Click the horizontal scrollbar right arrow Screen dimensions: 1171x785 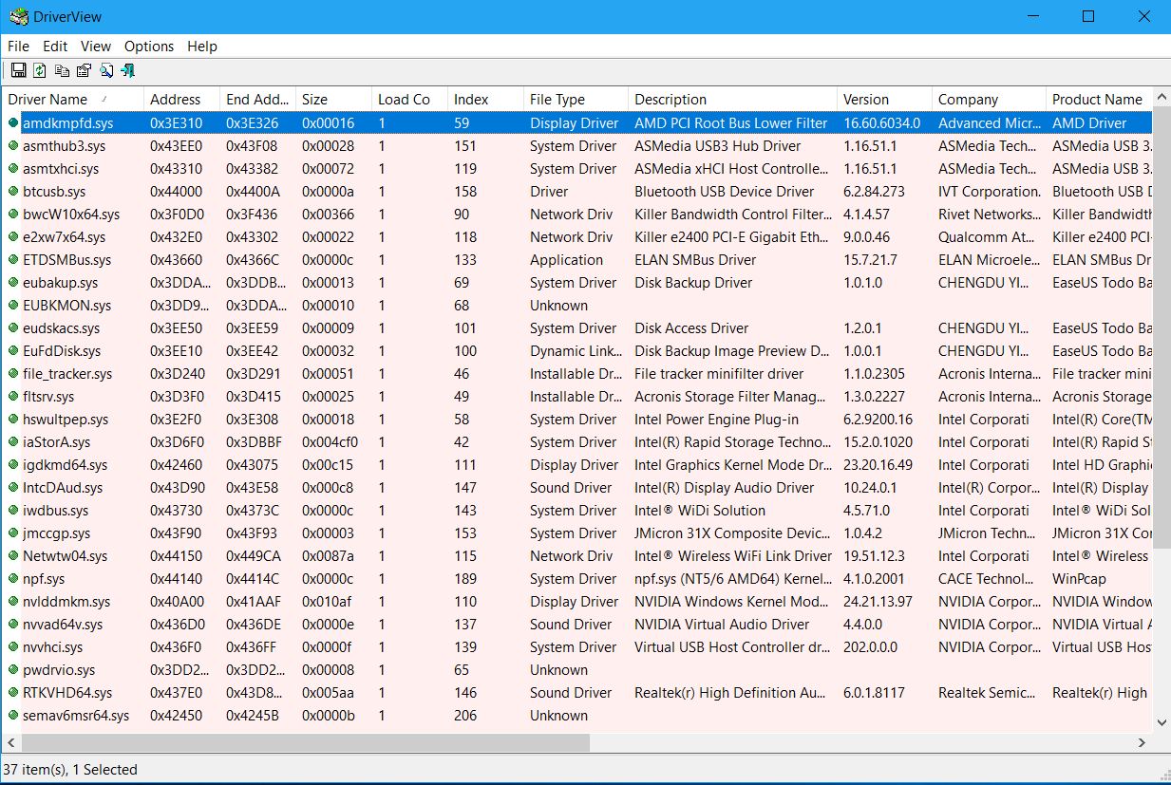click(x=1143, y=742)
